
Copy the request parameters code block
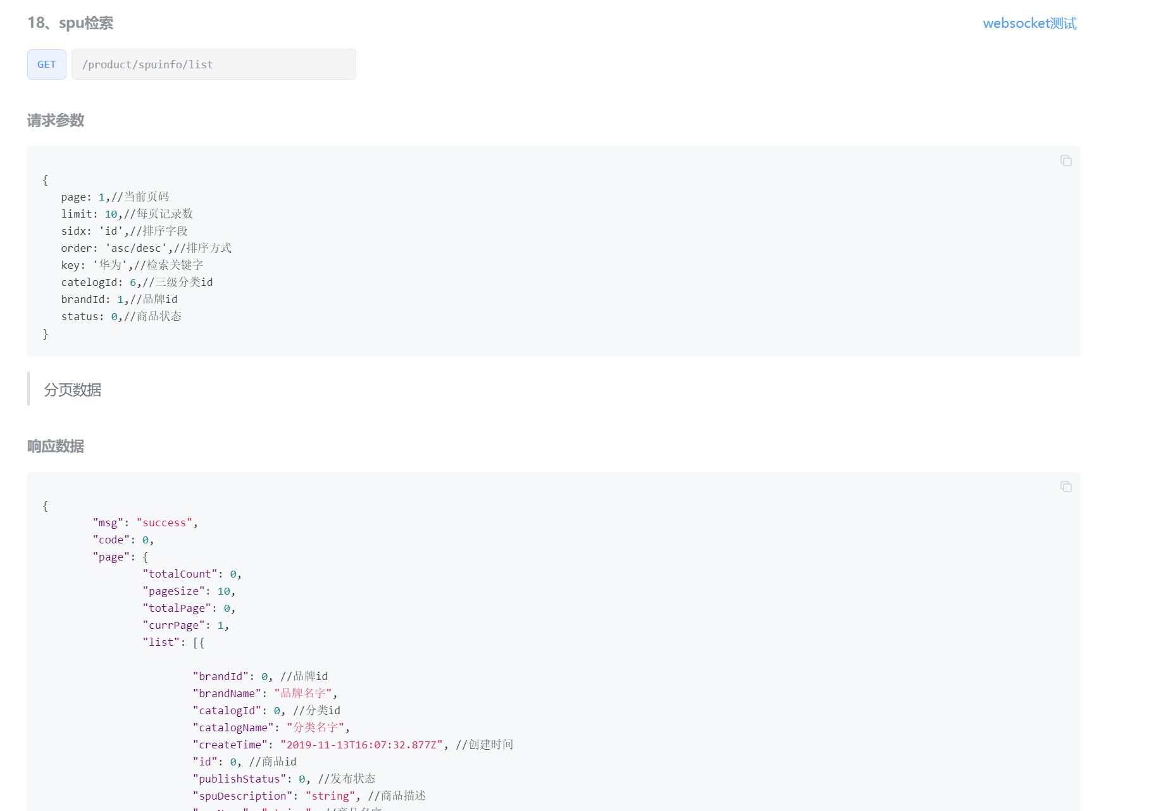[x=1066, y=161]
